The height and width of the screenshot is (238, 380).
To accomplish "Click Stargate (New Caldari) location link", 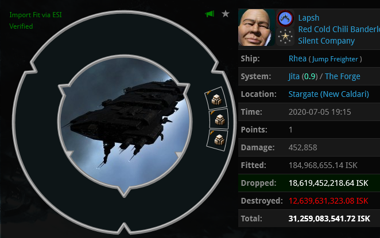I will click(x=328, y=94).
